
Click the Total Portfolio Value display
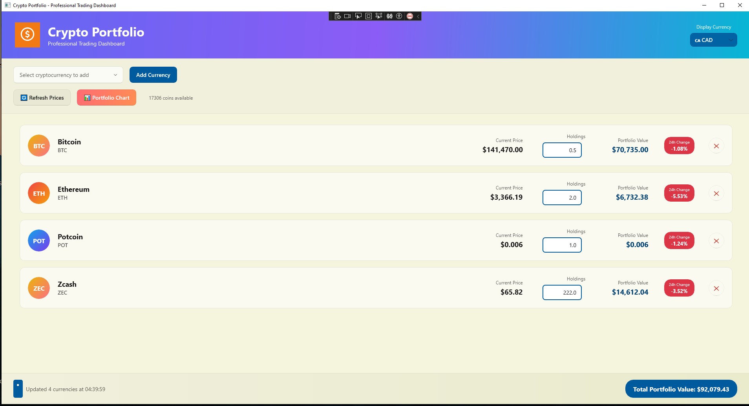click(681, 389)
